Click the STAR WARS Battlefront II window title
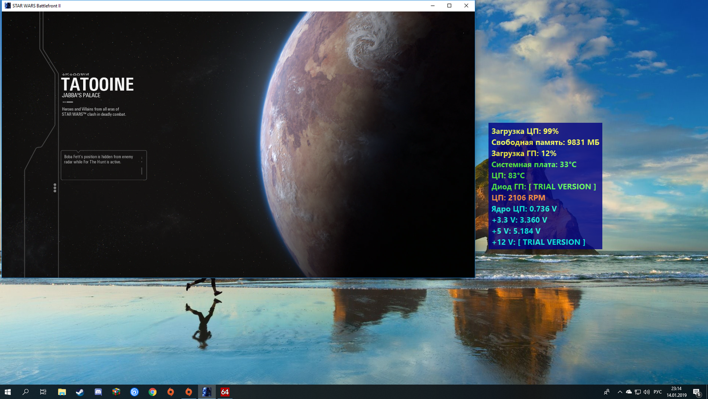The height and width of the screenshot is (399, 708). (37, 6)
